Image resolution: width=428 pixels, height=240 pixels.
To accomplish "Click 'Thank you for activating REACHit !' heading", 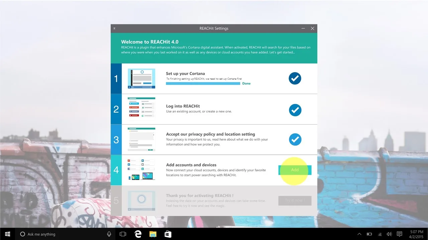I will [x=200, y=195].
